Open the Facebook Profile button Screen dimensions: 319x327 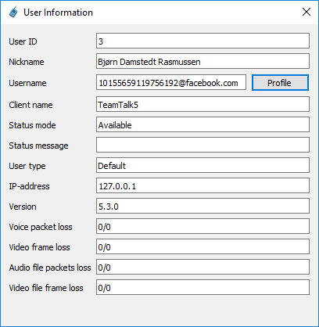tap(280, 83)
